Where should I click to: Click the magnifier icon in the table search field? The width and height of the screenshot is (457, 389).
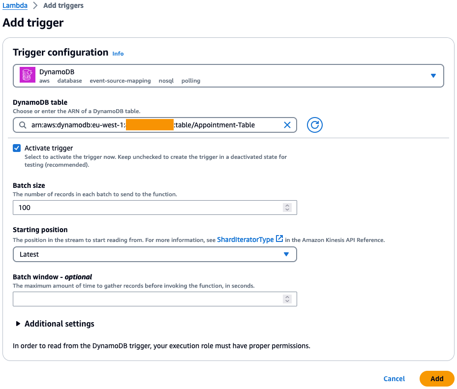click(23, 125)
